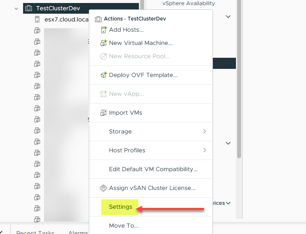The width and height of the screenshot is (306, 234).
Task: Click the Add Hosts icon
Action: coord(103,30)
